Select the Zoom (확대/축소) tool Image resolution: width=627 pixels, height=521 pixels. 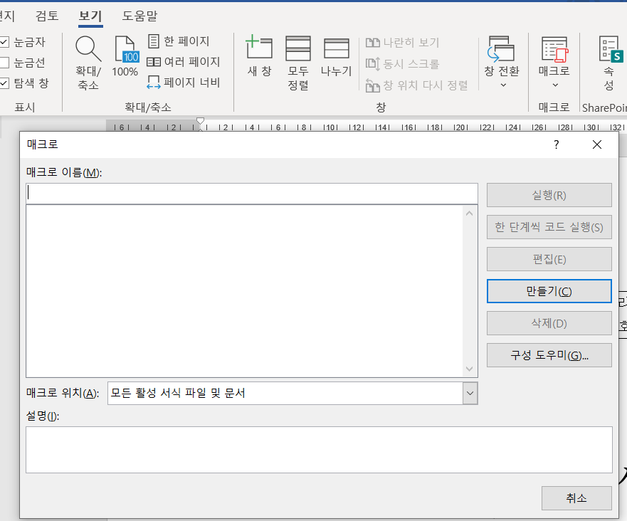click(x=88, y=63)
